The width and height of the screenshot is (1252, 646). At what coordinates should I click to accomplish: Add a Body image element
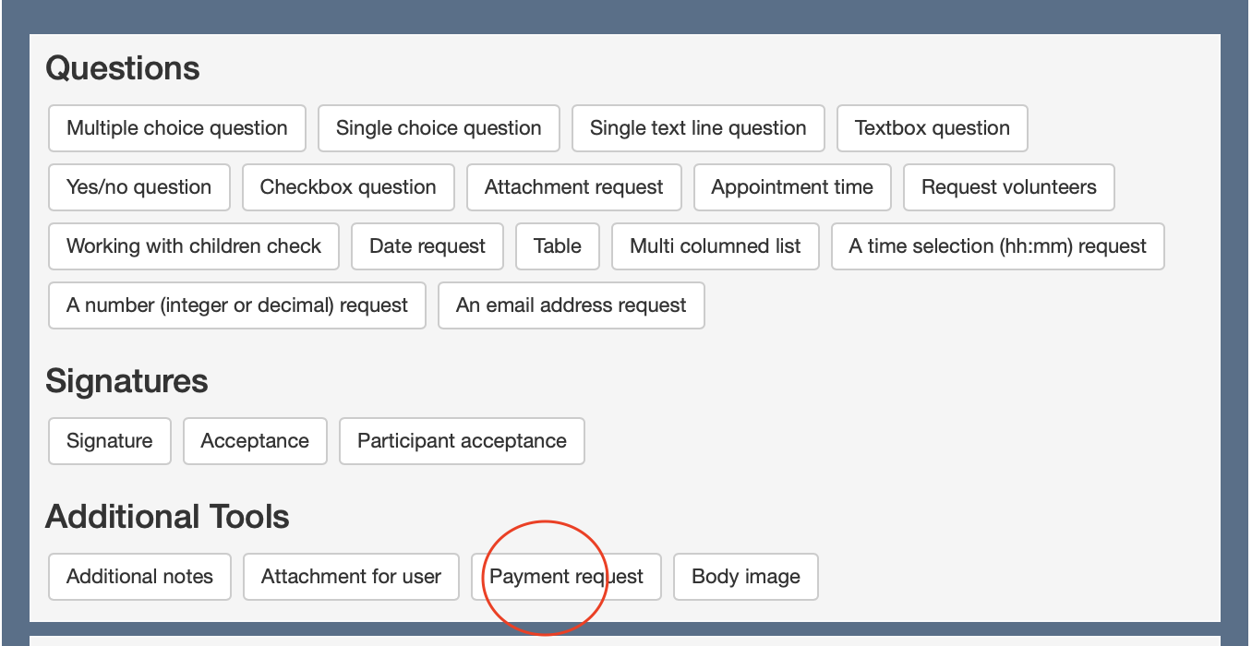click(x=746, y=577)
